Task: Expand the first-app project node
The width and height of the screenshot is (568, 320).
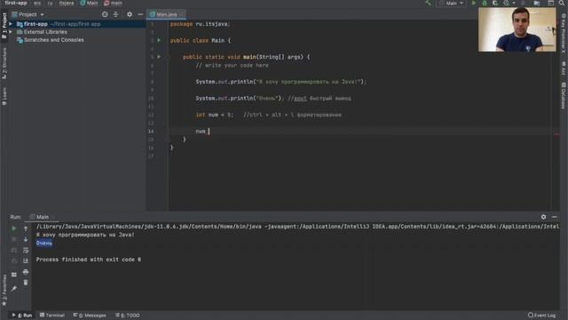Action: click(x=11, y=24)
